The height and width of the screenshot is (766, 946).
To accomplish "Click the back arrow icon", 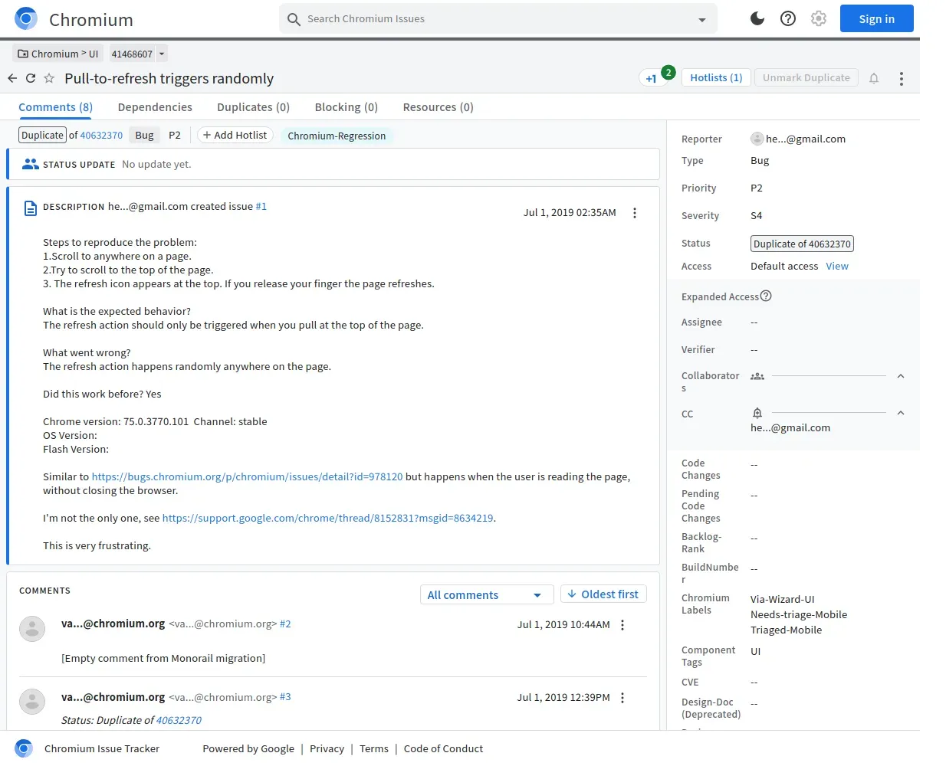I will point(12,78).
